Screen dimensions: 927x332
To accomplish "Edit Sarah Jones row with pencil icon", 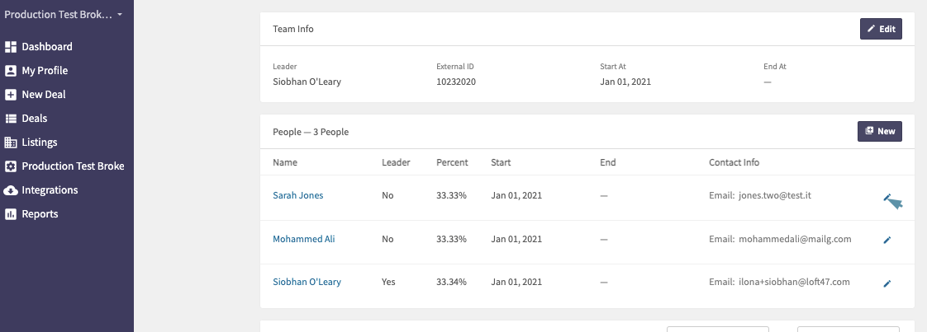I will coord(887,197).
